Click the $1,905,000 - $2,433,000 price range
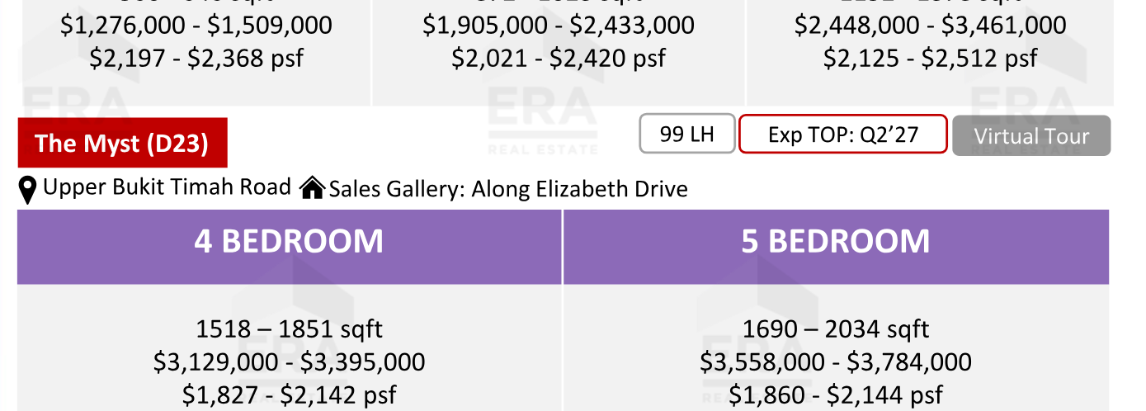1146x411 pixels. click(x=559, y=26)
